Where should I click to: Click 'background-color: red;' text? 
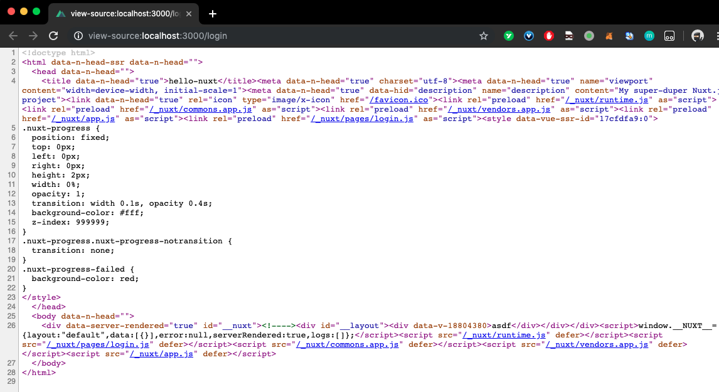(85, 278)
